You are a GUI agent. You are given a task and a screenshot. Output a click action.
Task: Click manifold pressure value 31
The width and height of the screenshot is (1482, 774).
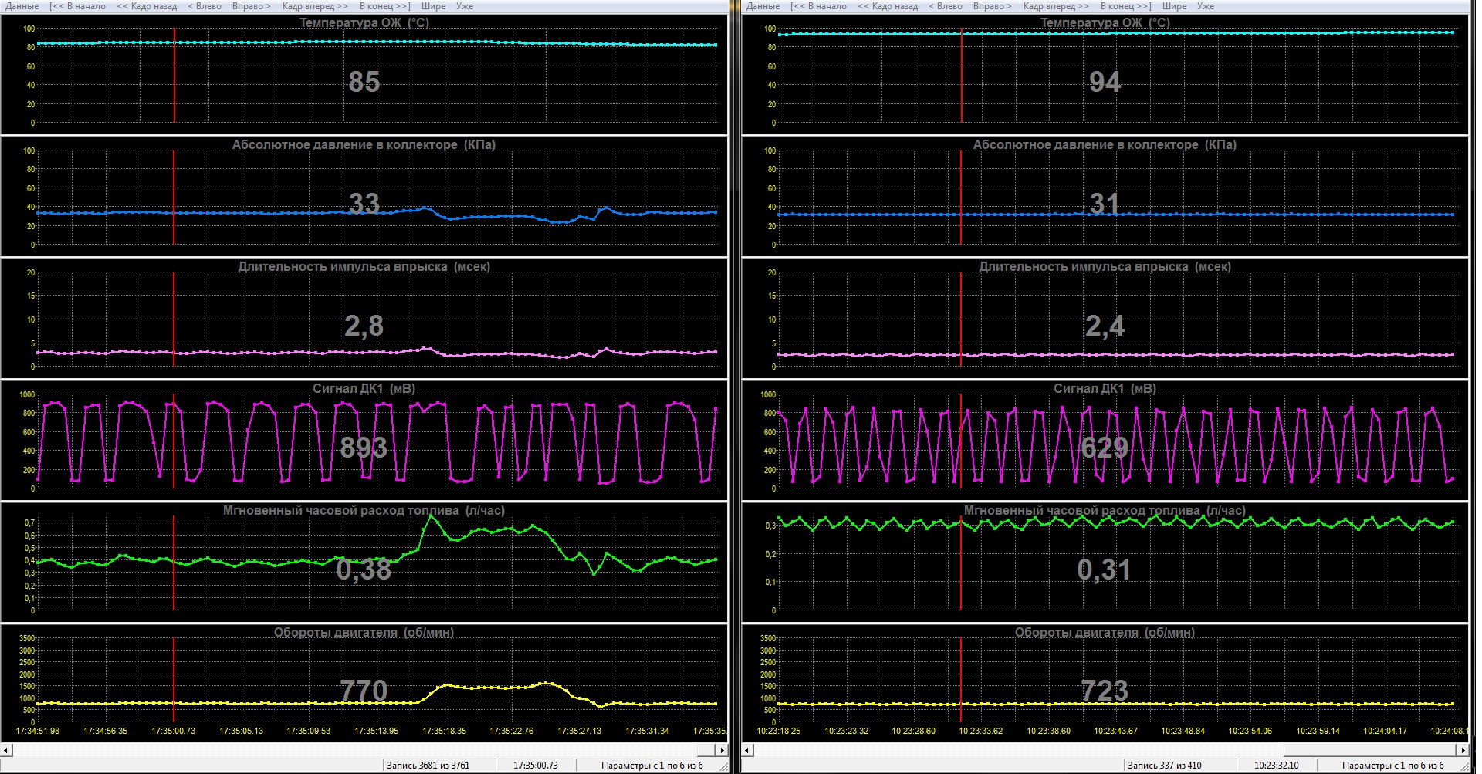[x=1105, y=204]
